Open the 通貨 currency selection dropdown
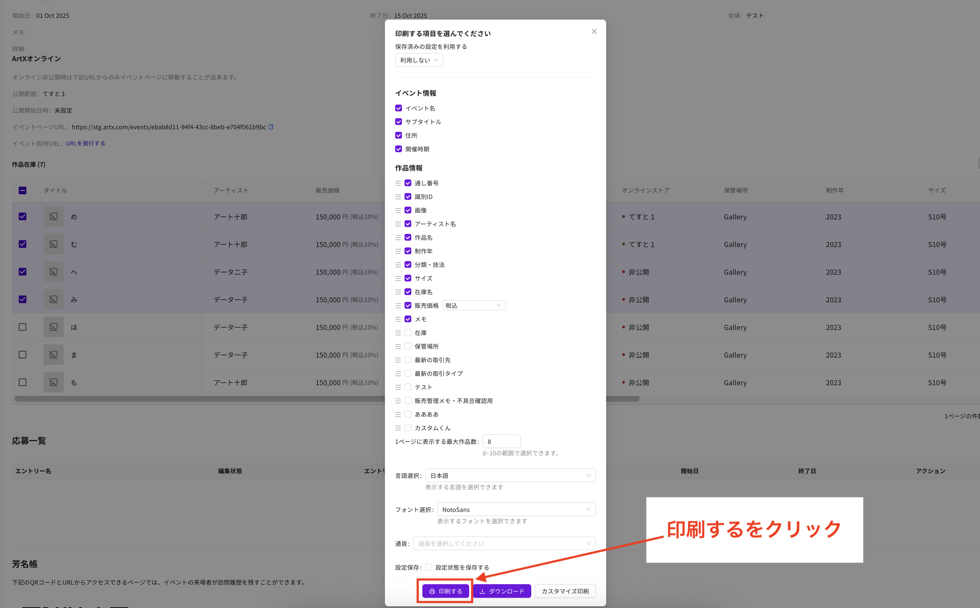Viewport: 980px width, 608px height. [504, 543]
